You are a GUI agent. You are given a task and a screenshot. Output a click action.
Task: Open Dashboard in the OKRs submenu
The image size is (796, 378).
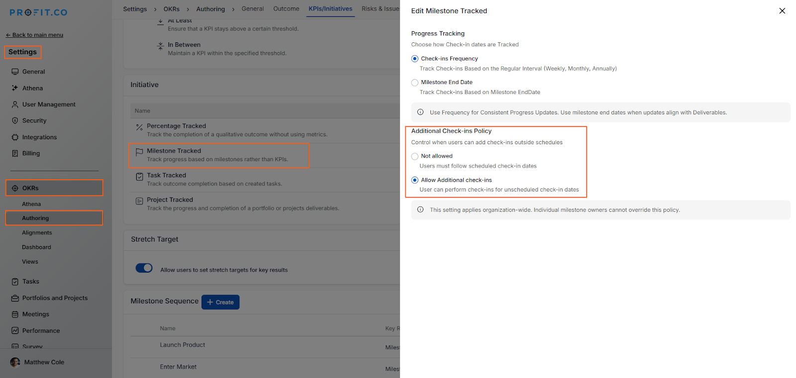36,247
